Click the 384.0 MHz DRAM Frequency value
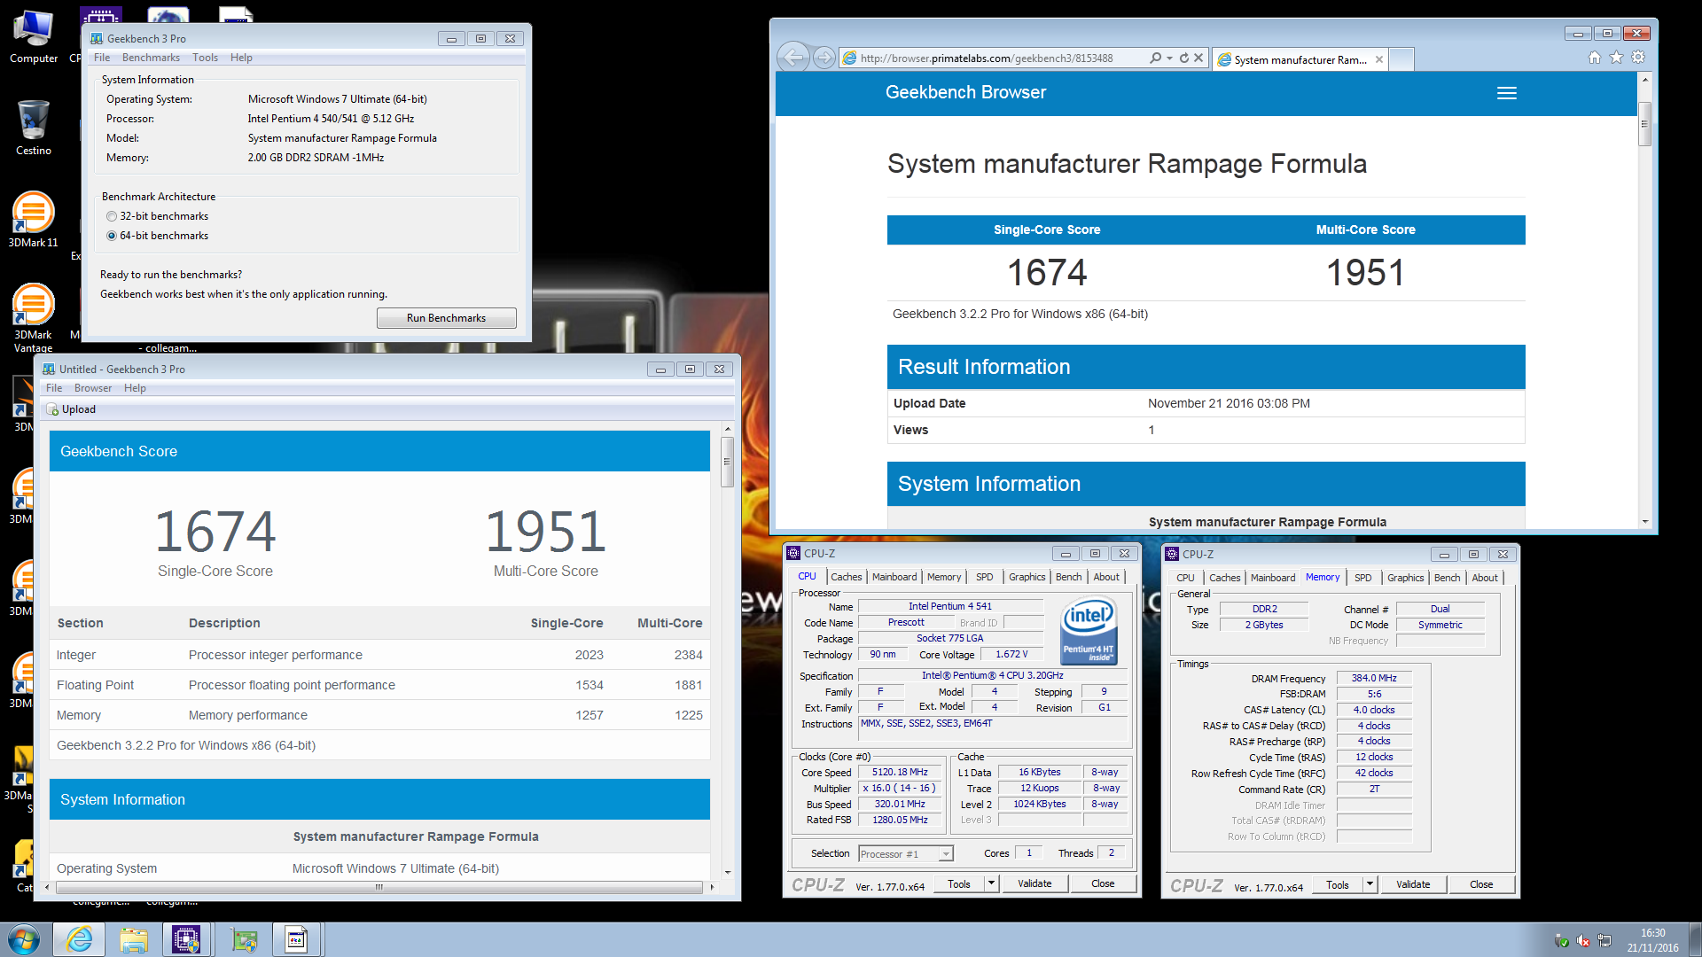 coord(1374,679)
